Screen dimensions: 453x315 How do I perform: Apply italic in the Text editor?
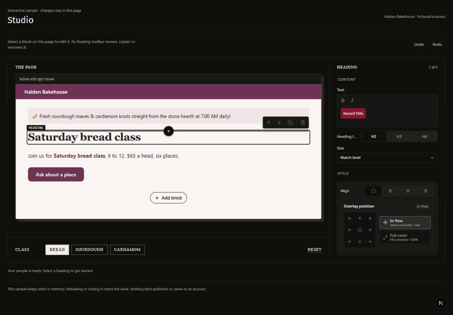click(352, 101)
